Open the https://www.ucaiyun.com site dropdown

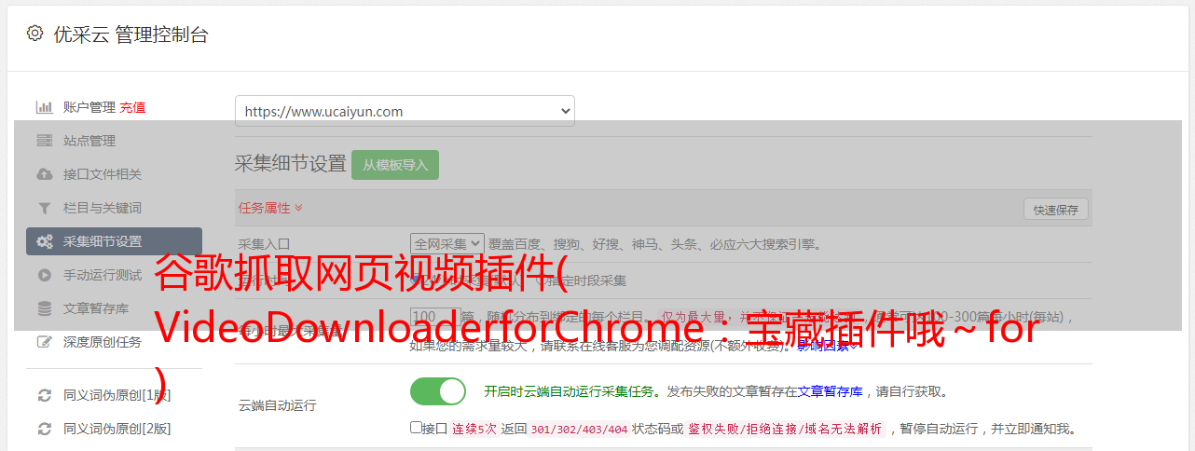405,111
